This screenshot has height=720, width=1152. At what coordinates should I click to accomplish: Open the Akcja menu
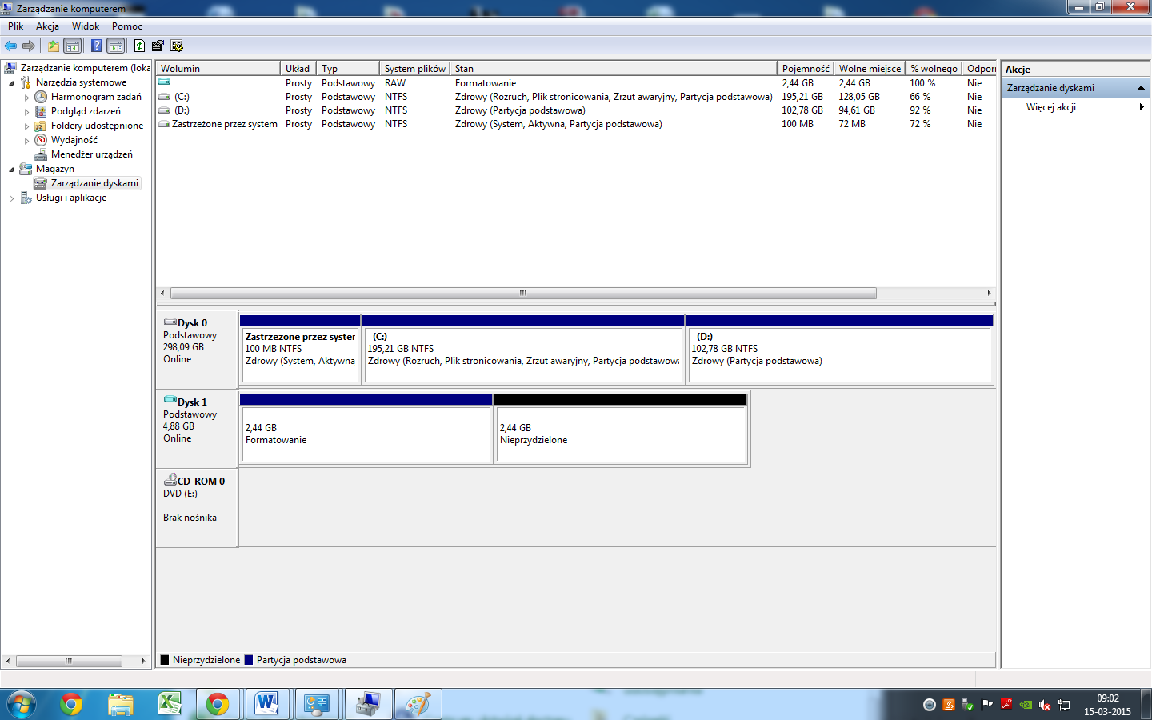(47, 26)
